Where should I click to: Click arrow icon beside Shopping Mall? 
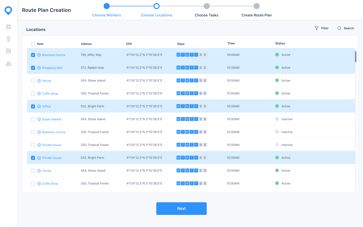[x=39, y=68]
